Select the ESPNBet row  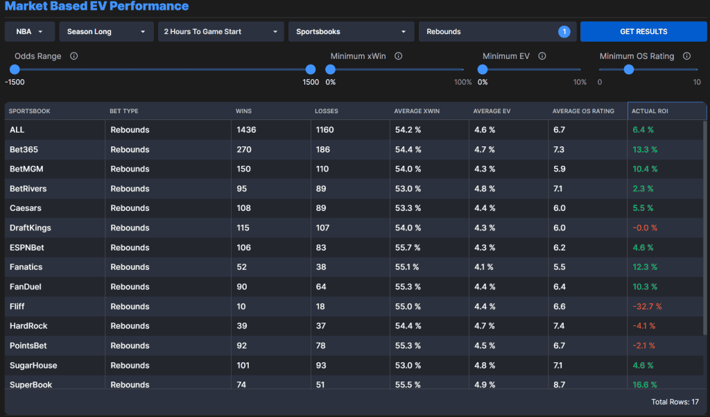pos(354,248)
